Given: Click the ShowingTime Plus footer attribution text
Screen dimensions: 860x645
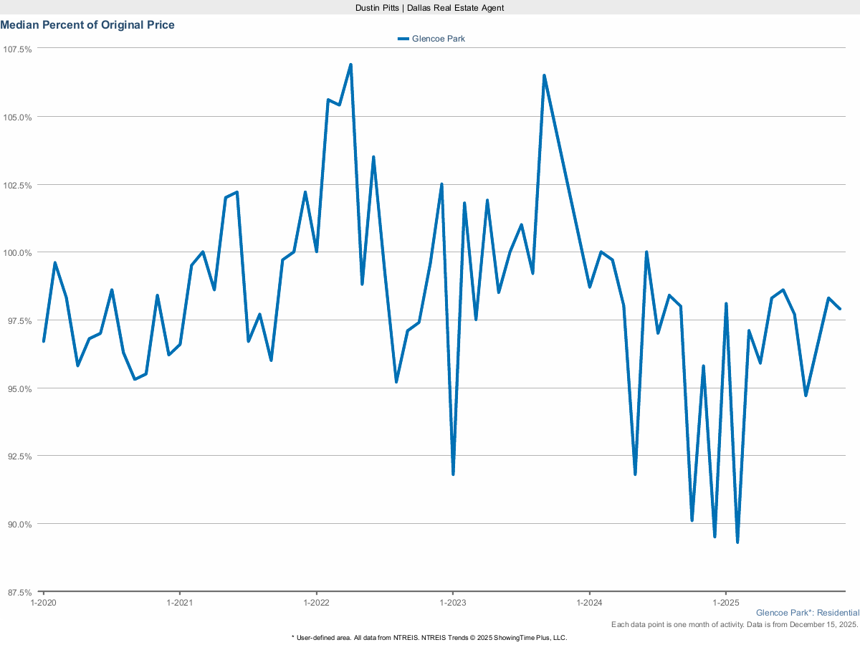Looking at the screenshot, I should tap(429, 637).
